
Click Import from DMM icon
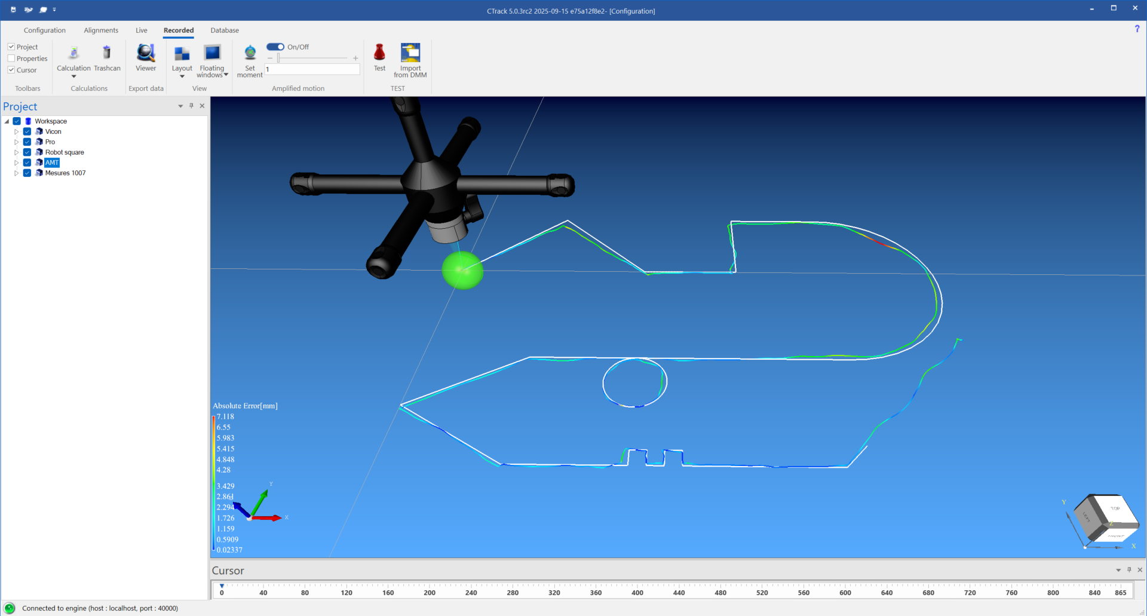click(x=410, y=54)
